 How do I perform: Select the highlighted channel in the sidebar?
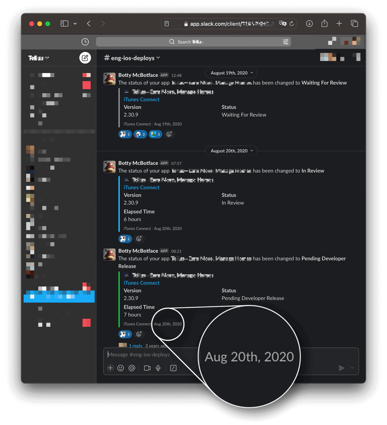pos(59,296)
